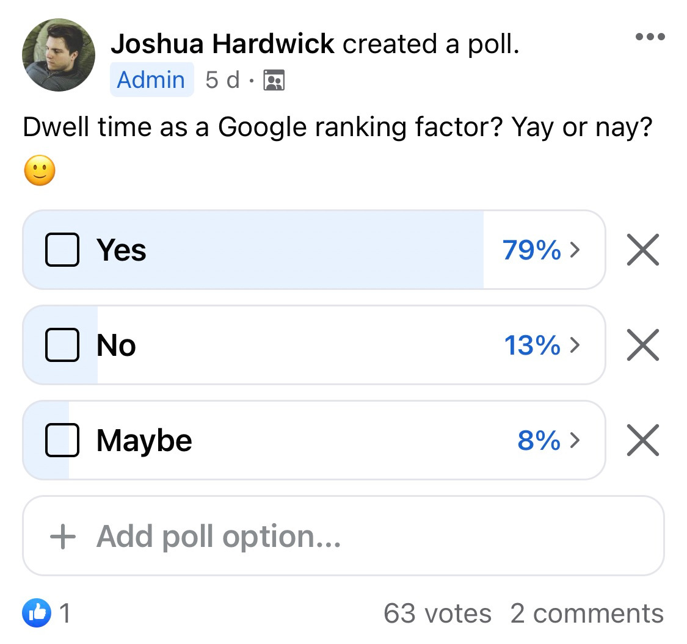Check the No poll checkbox
The height and width of the screenshot is (644, 687).
62,345
